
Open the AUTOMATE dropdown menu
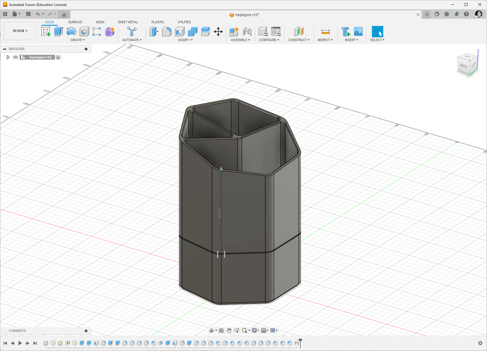132,40
